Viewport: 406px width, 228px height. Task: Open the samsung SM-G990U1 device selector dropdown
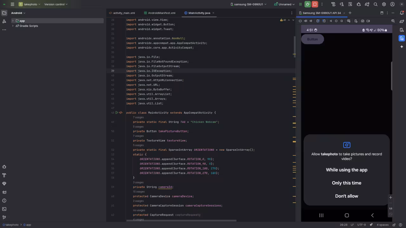248,4
